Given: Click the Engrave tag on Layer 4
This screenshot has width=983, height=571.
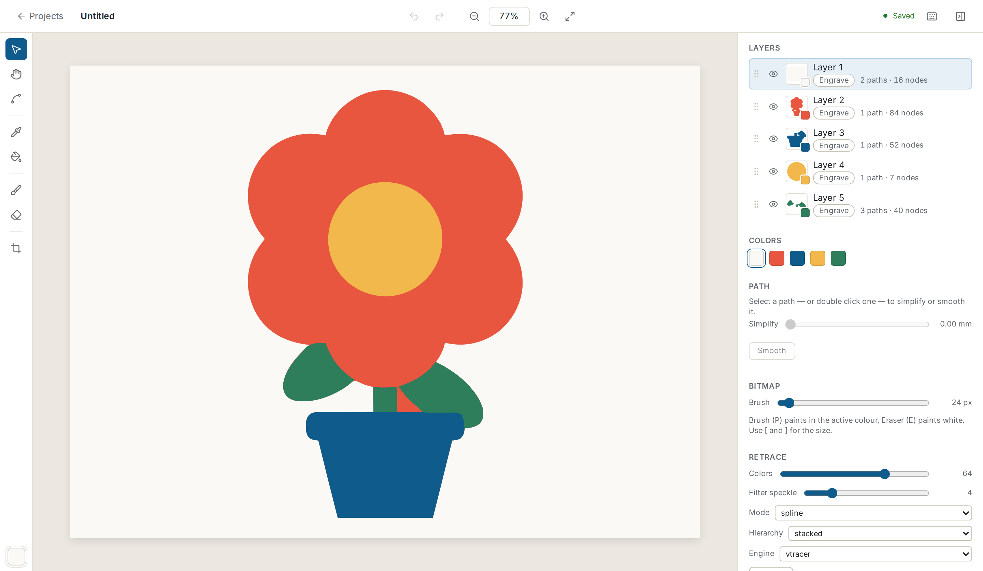Looking at the screenshot, I should (x=834, y=178).
